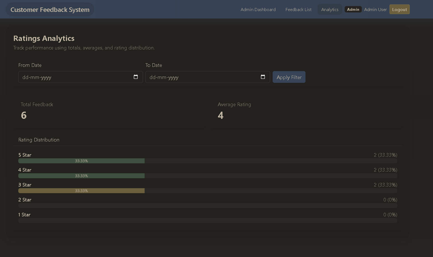
Task: Click the Total Feedback label
Action: point(37,104)
